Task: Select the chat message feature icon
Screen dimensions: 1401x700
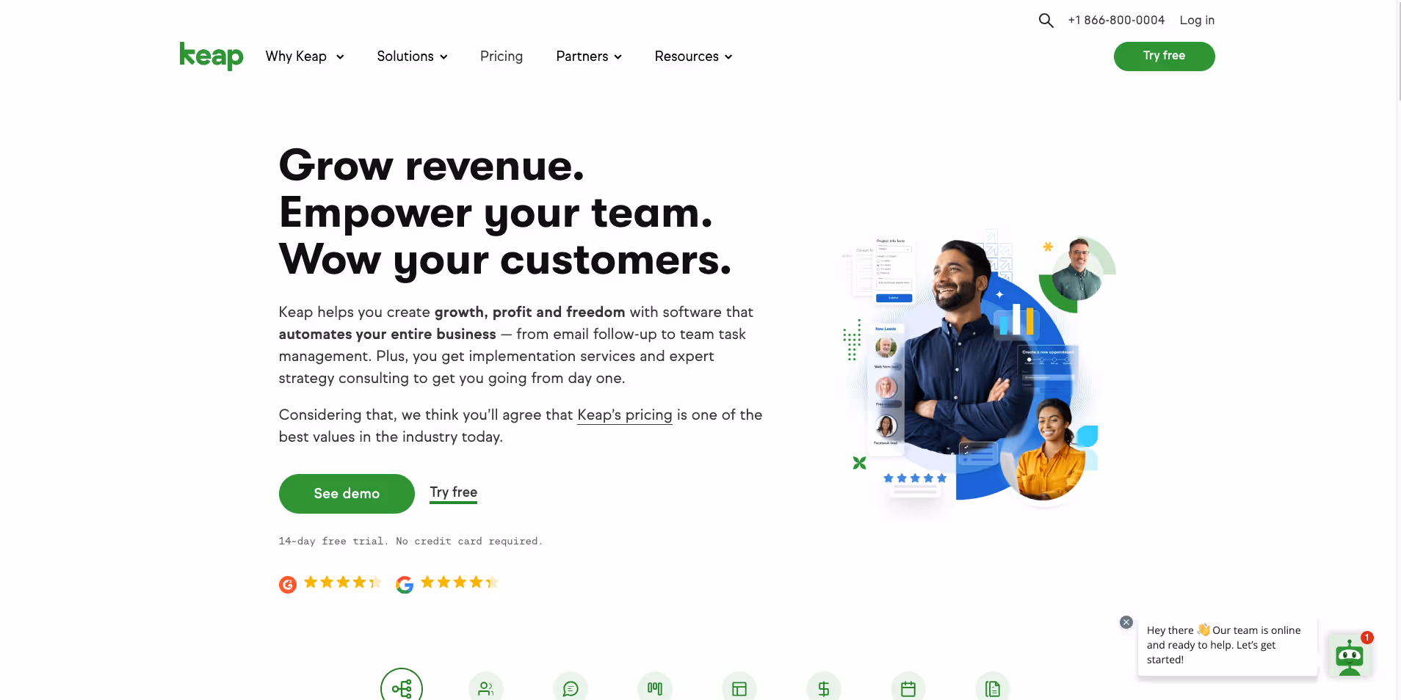Action: pos(571,688)
